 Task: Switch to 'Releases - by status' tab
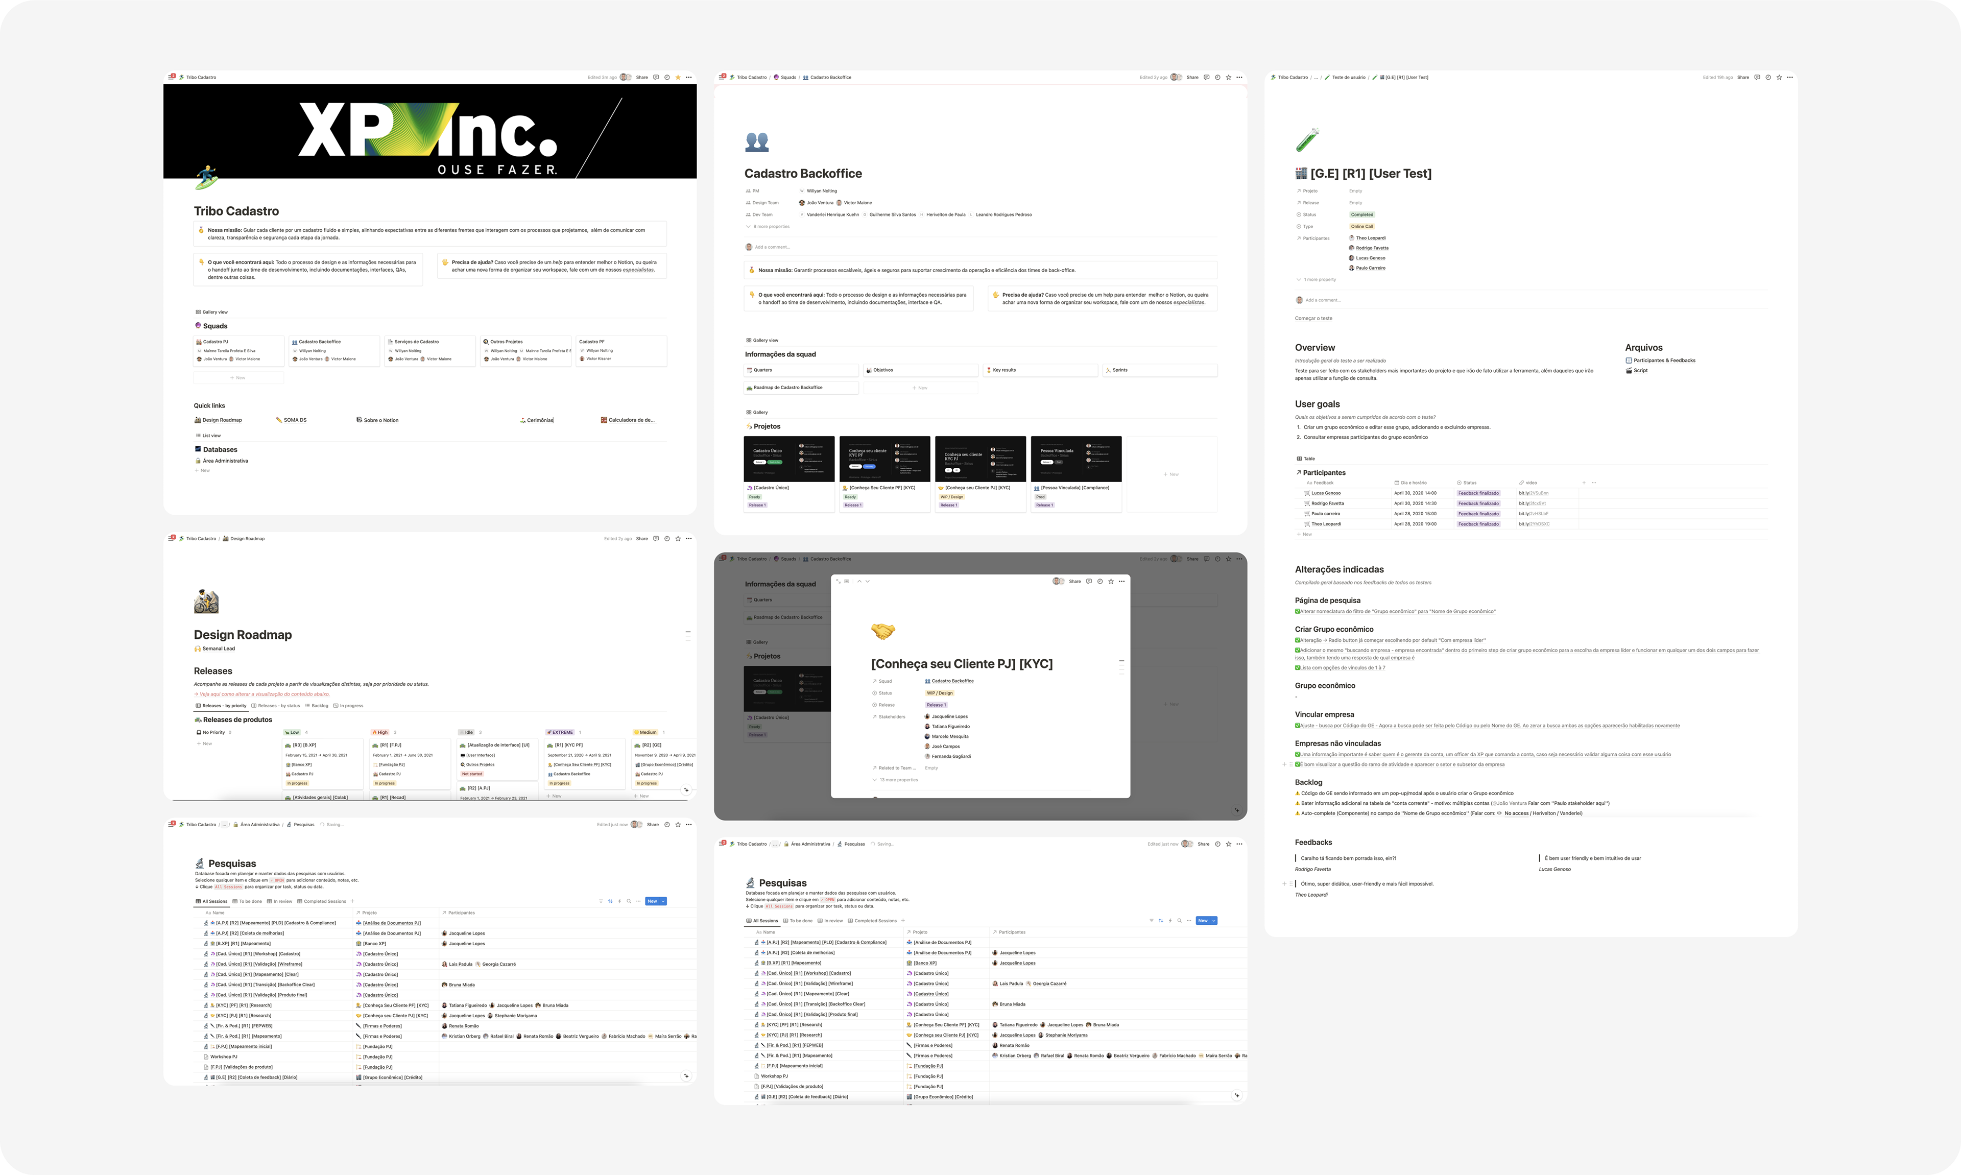pos(275,706)
